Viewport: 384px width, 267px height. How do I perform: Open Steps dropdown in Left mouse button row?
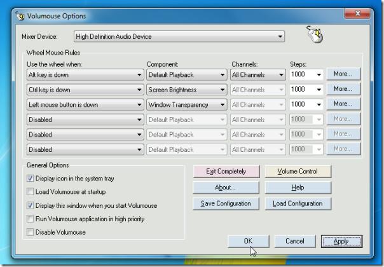pyautogui.click(x=306, y=105)
